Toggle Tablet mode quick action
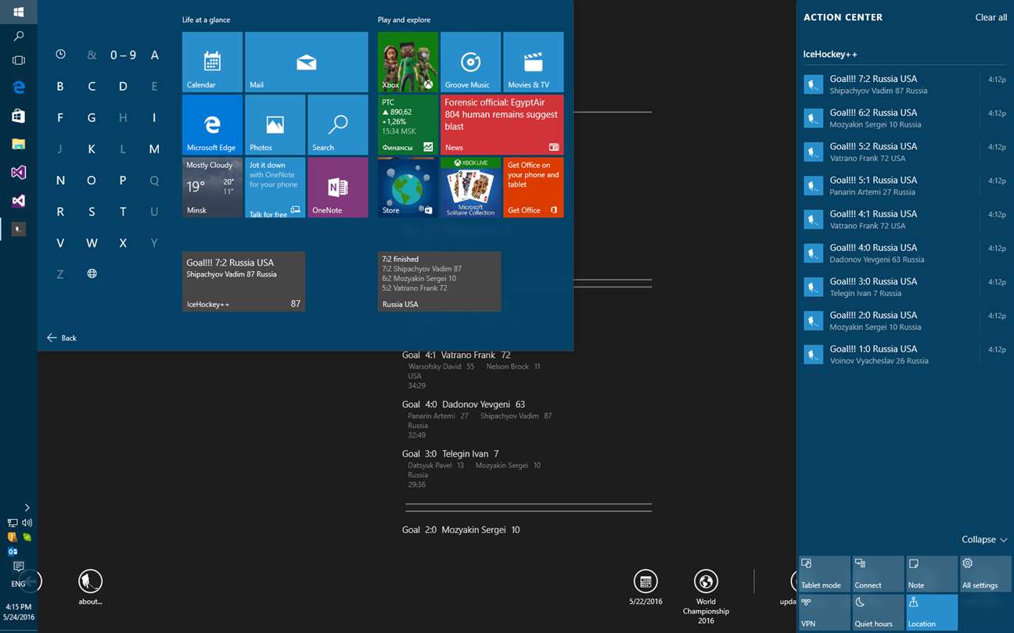1014x633 pixels. (x=825, y=574)
